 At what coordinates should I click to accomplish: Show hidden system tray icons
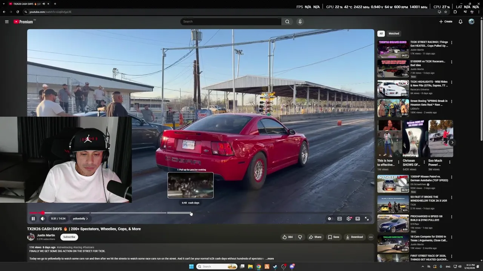coord(423,266)
